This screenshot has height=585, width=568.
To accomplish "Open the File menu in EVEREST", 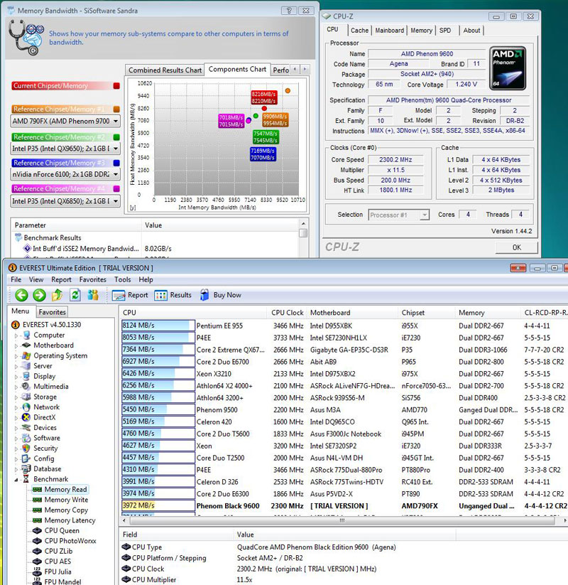I will click(x=16, y=279).
